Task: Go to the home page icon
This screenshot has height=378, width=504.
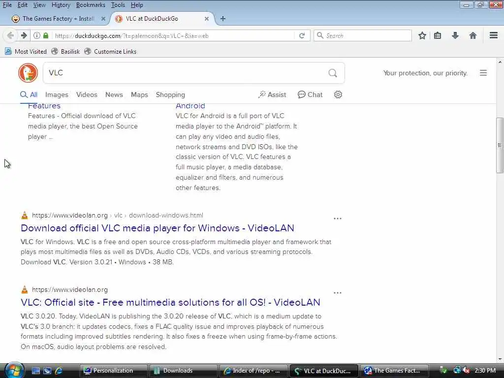Action: click(473, 35)
